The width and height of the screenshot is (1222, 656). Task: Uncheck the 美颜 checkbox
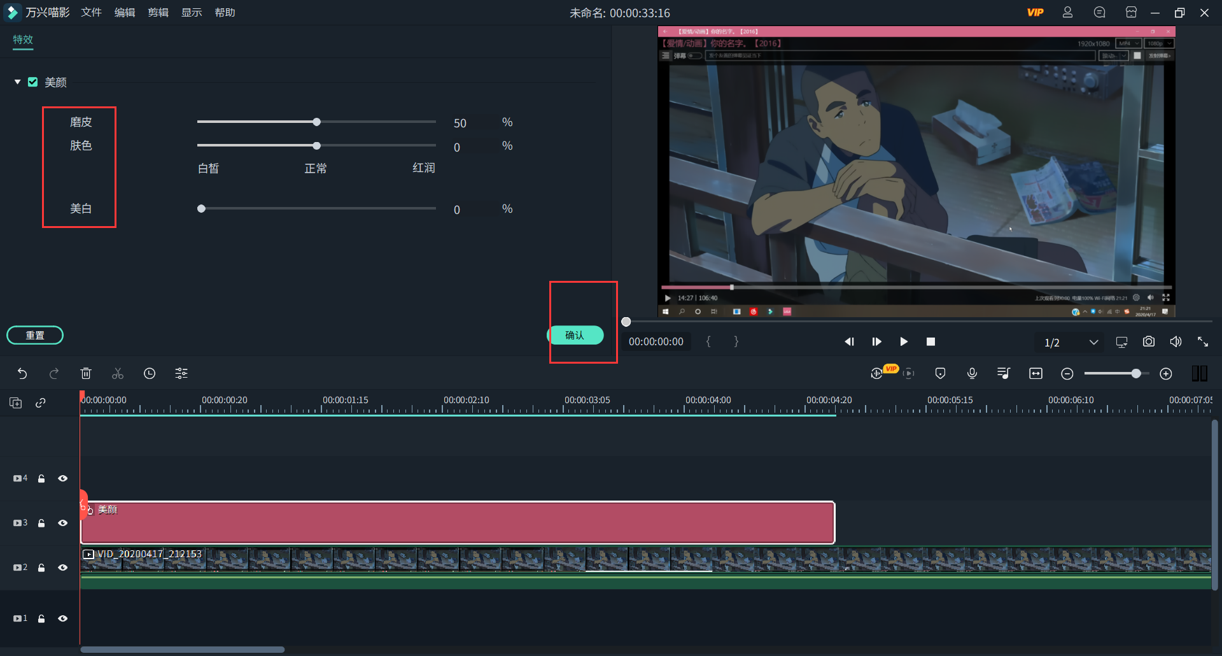click(x=33, y=82)
